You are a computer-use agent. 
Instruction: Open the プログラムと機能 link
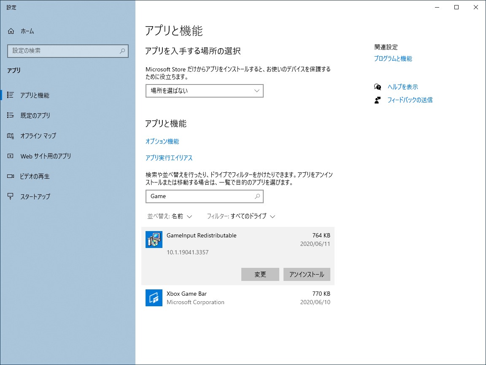point(393,59)
